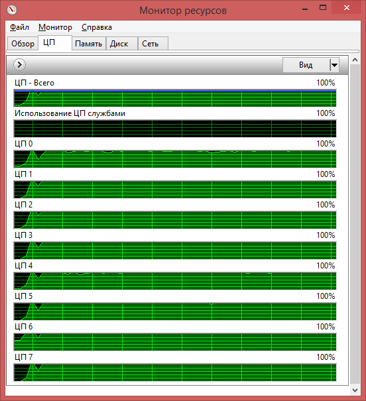
Task: Click the 'ЦП 6' label
Action: pos(23,327)
